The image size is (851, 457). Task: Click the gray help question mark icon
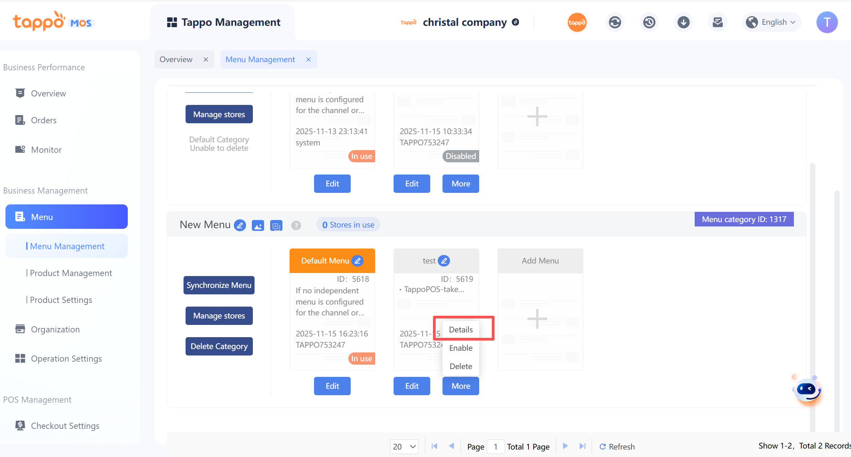coord(296,225)
